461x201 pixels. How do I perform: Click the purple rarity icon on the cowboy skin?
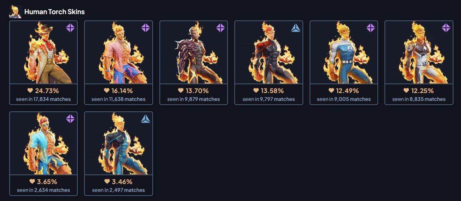pos(70,28)
